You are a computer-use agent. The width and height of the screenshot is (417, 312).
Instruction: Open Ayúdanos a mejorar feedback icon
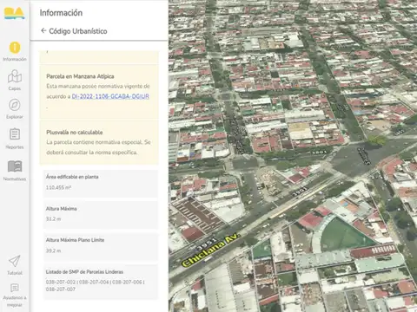(15, 288)
